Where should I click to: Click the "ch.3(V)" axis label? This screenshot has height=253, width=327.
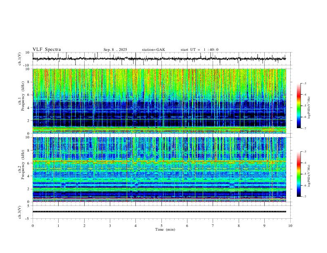click(20, 212)
